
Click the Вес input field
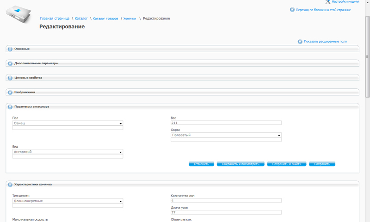(226, 123)
